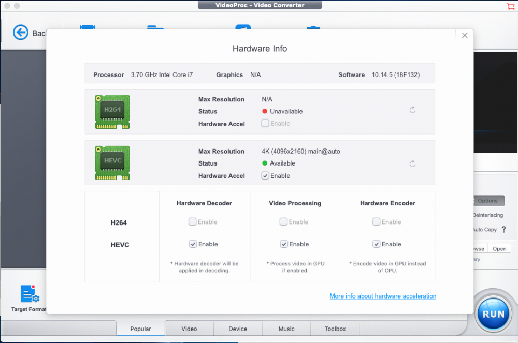Toggle H264 Hardware Accel Enable checkbox
The image size is (518, 343).
click(265, 123)
